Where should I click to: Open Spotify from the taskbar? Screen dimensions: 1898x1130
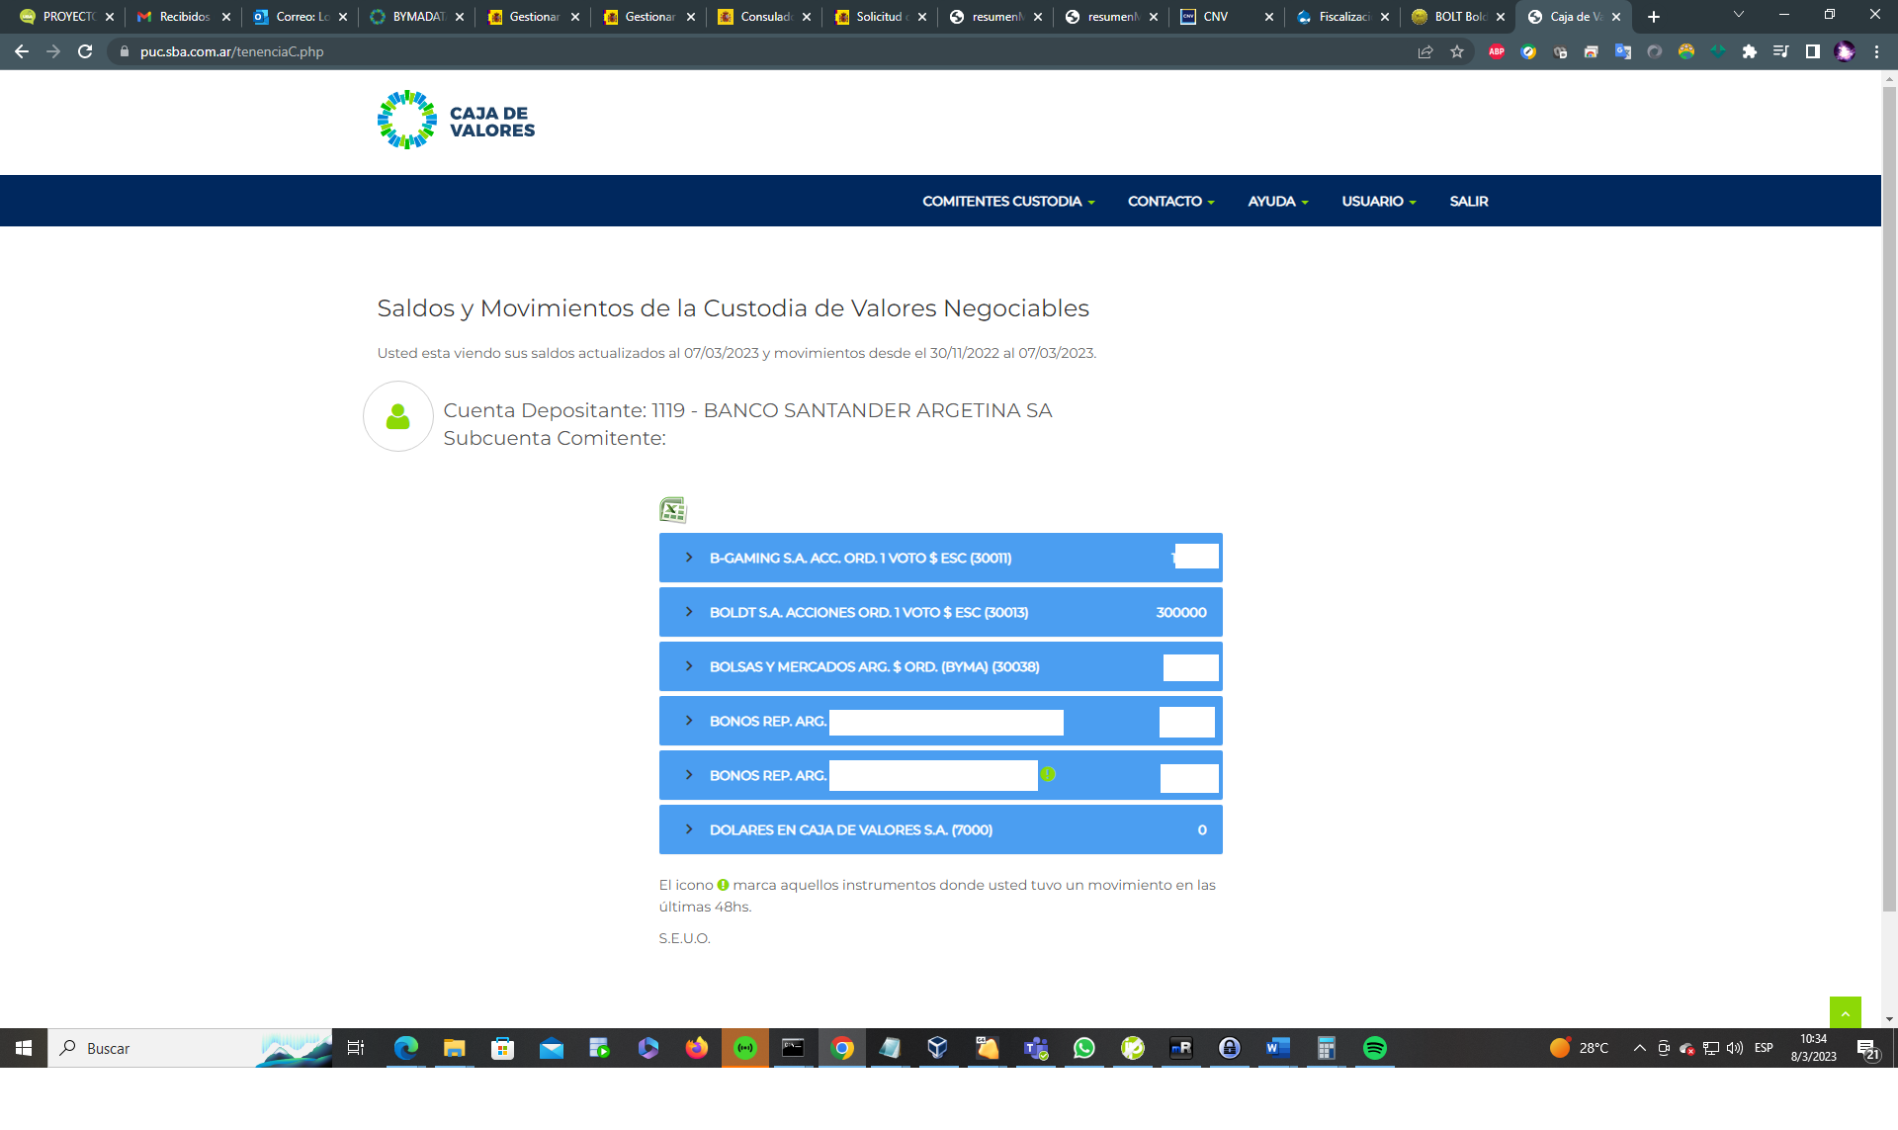pyautogui.click(x=1374, y=1048)
